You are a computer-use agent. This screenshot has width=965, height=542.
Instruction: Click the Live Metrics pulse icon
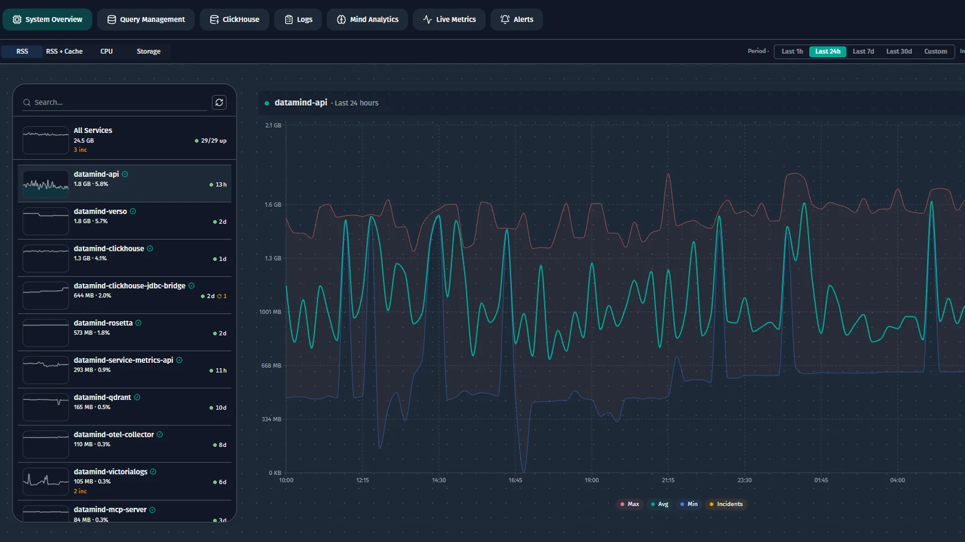click(428, 20)
